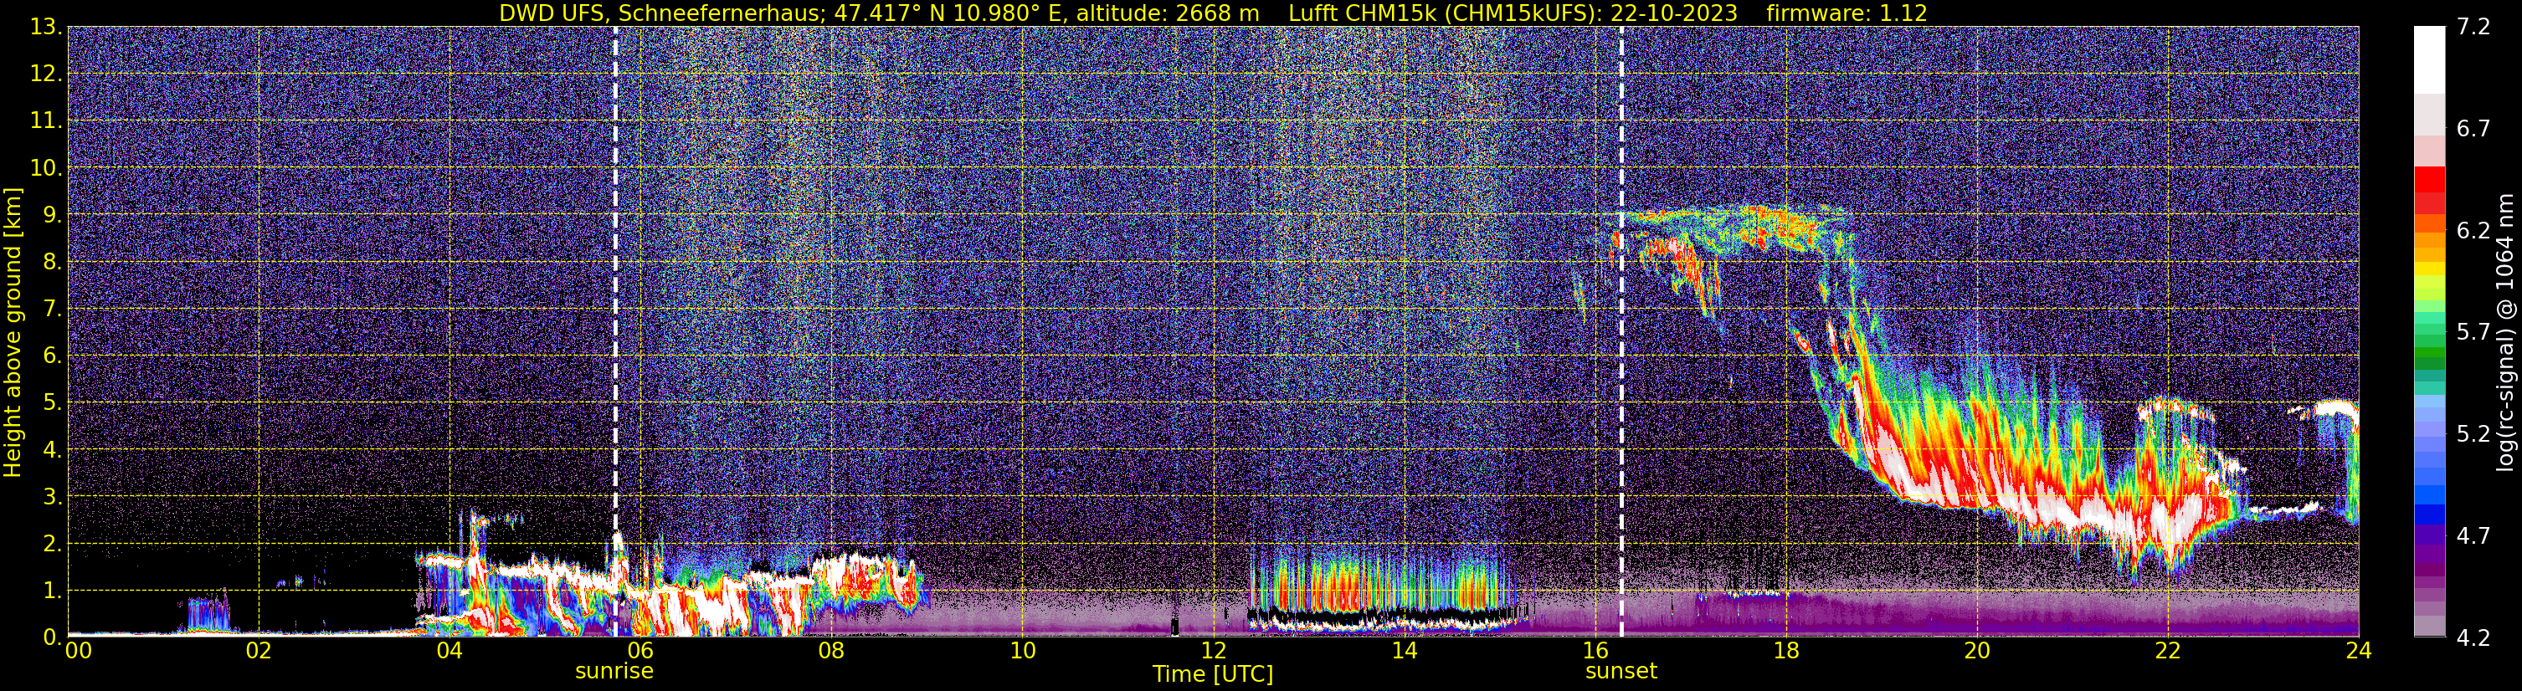This screenshot has width=2522, height=691.
Task: Click the sunset label under the time axis
Action: [x=1621, y=672]
